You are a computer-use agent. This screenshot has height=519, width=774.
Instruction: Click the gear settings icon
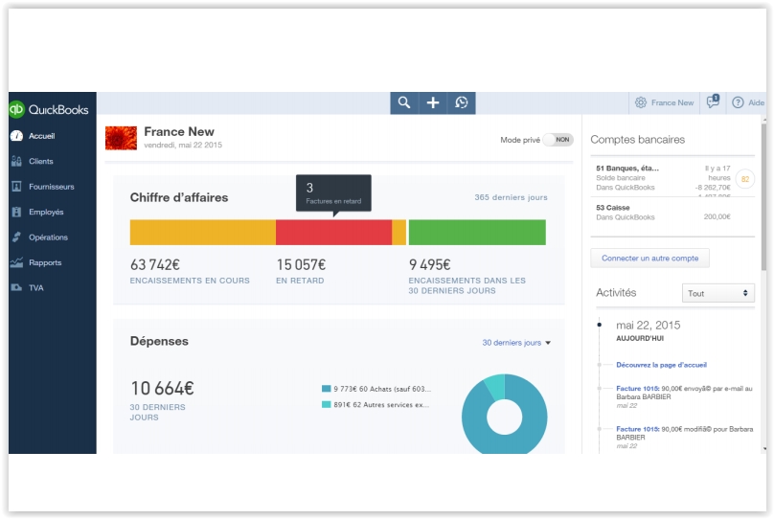coord(641,102)
